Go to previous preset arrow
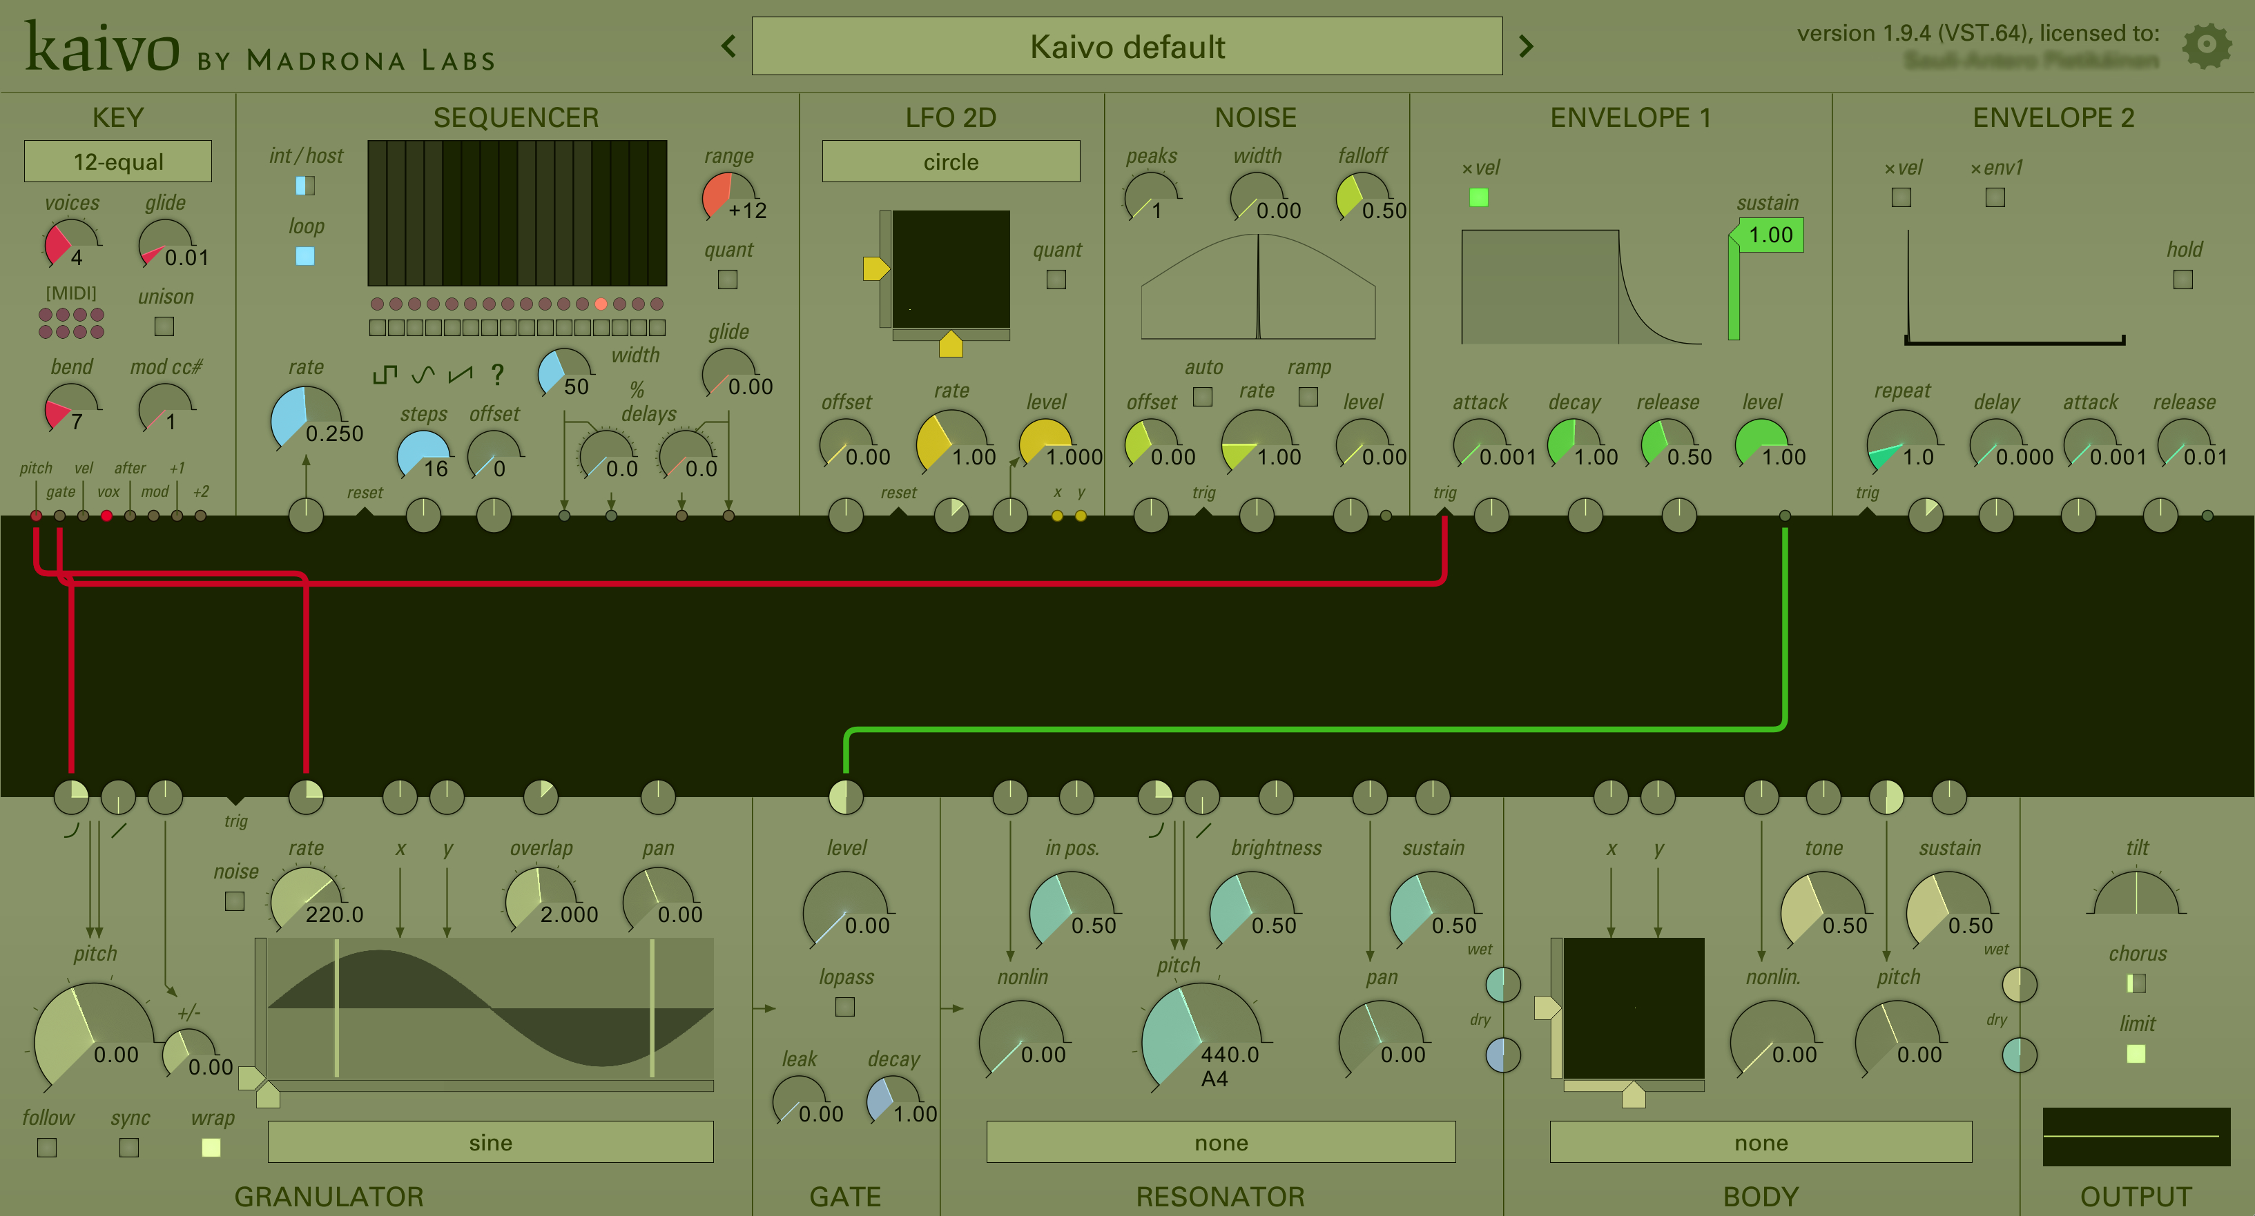Image resolution: width=2255 pixels, height=1216 pixels. point(728,46)
